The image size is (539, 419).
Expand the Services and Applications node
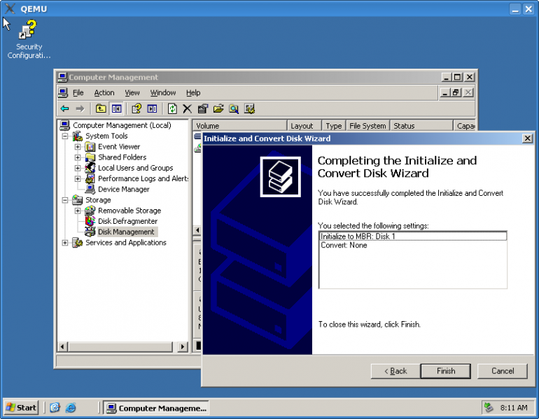65,243
